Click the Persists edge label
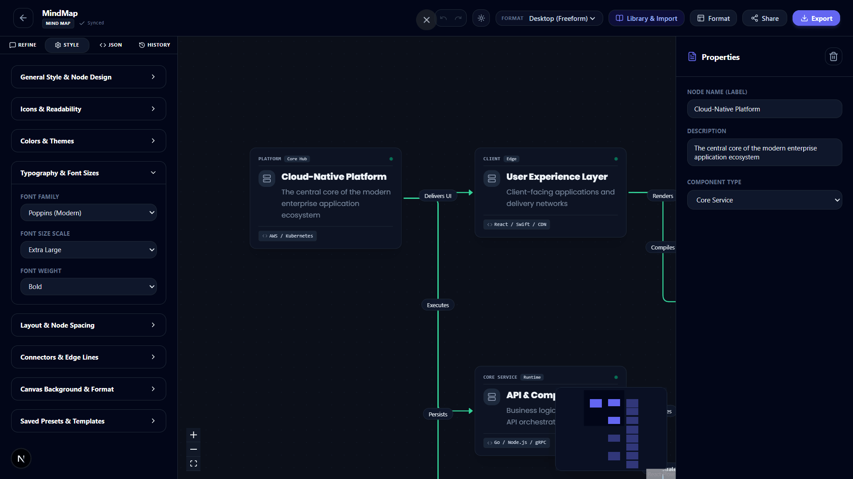853x479 pixels. point(437,414)
